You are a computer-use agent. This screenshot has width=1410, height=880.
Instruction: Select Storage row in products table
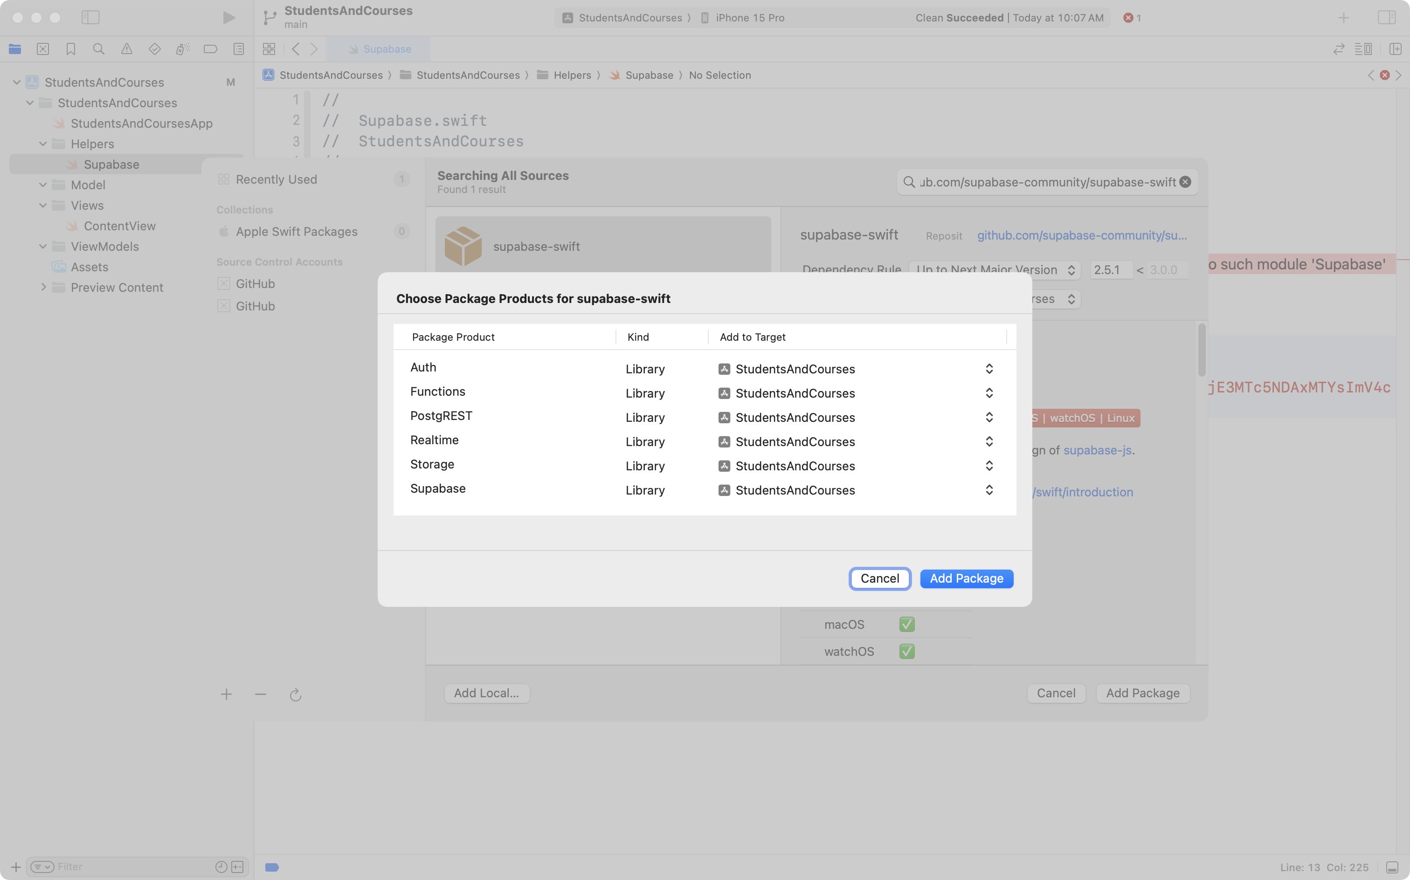[432, 464]
